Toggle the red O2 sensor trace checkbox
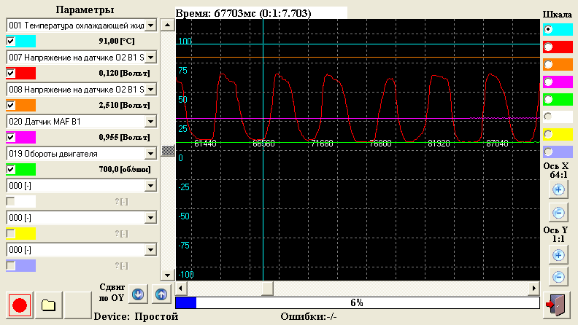 (11, 73)
